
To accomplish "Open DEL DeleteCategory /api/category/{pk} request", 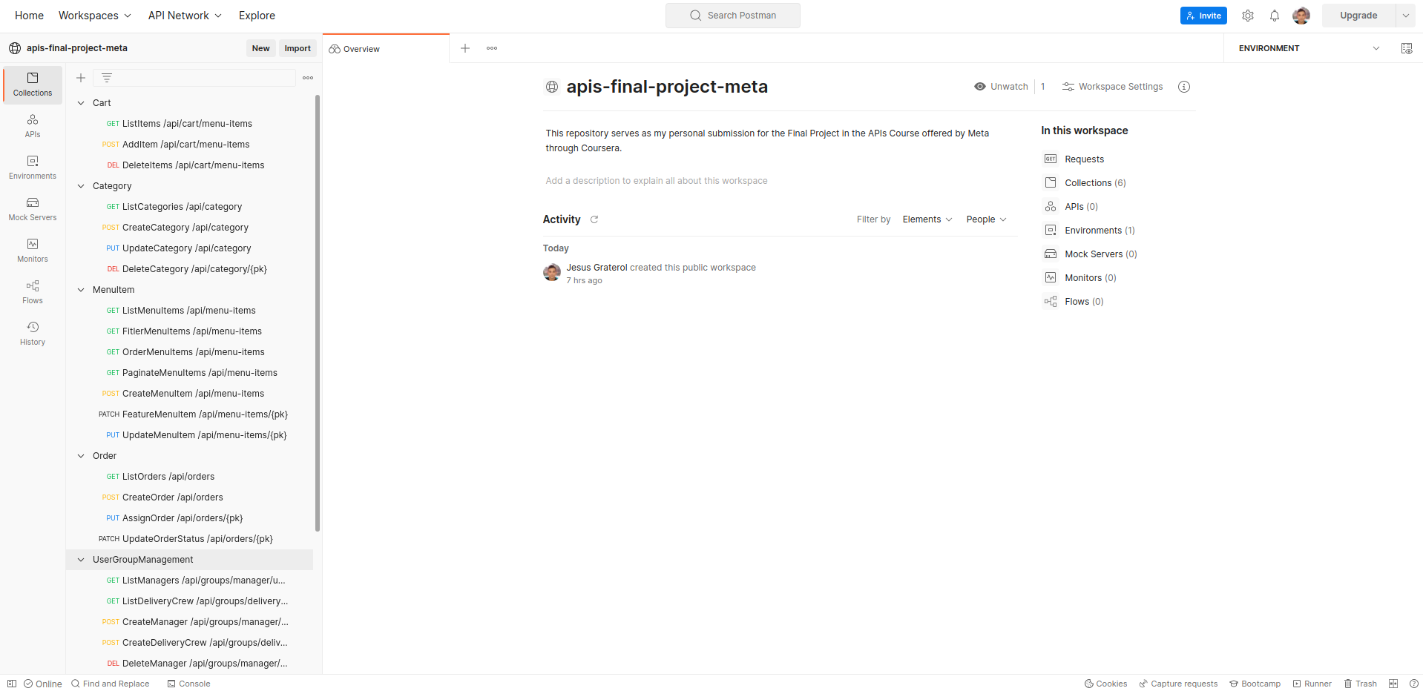I will point(190,269).
